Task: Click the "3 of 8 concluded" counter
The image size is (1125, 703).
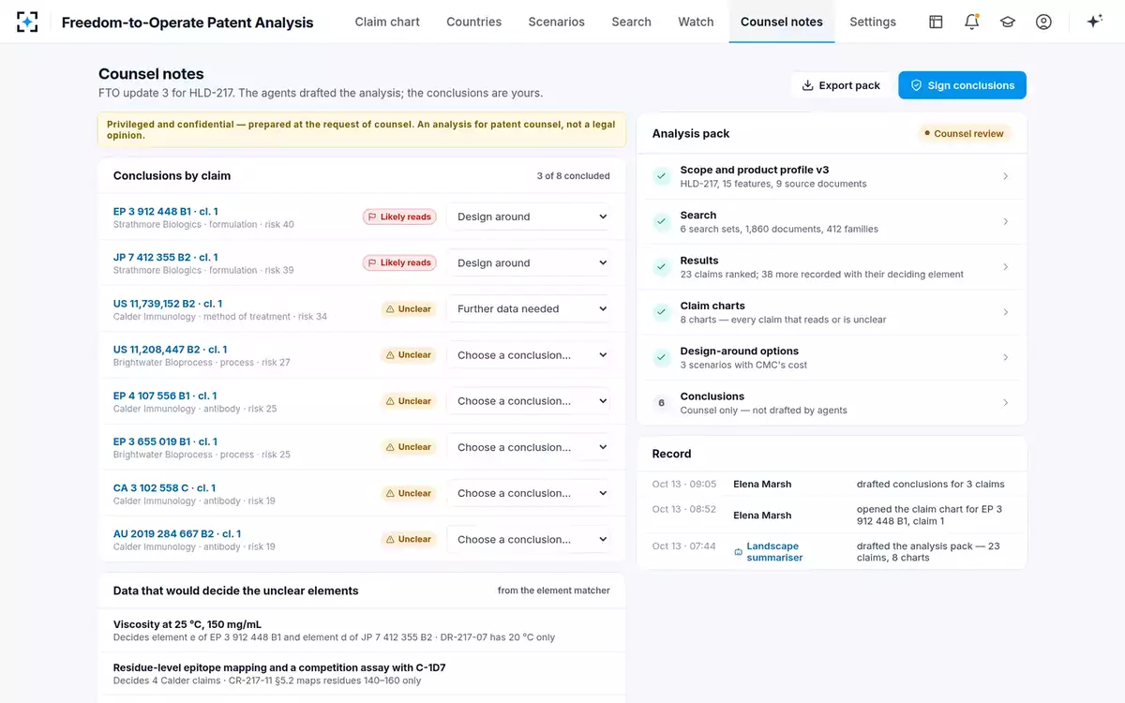Action: click(x=574, y=175)
